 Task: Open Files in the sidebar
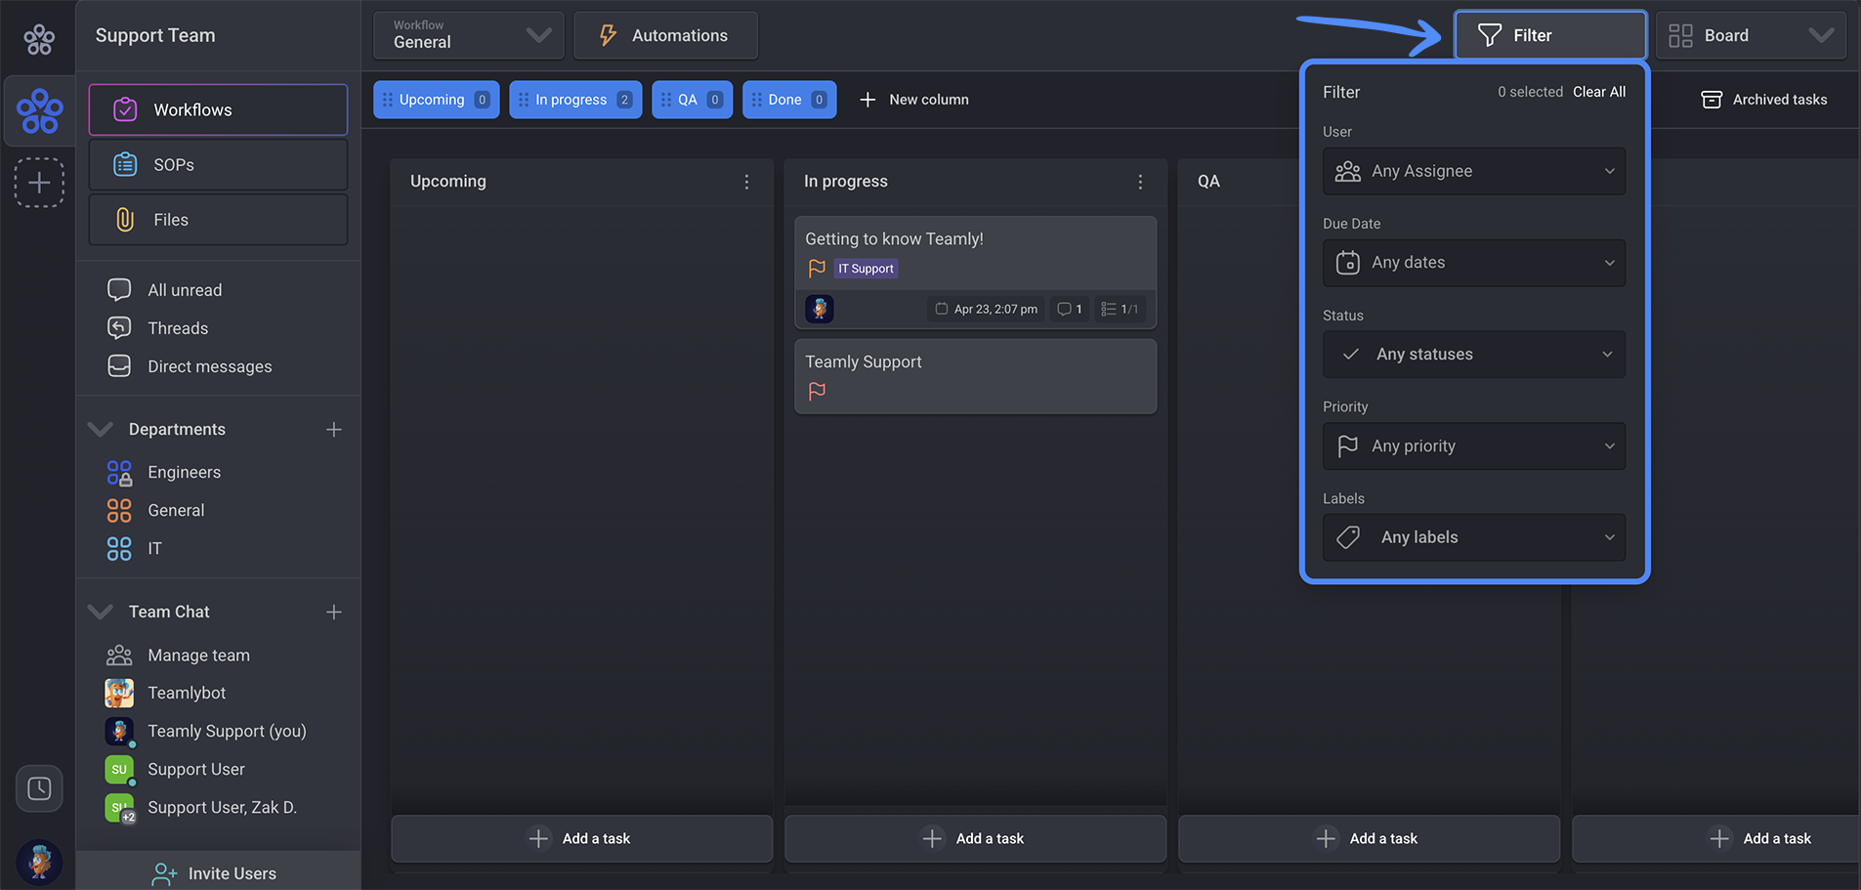pos(218,219)
